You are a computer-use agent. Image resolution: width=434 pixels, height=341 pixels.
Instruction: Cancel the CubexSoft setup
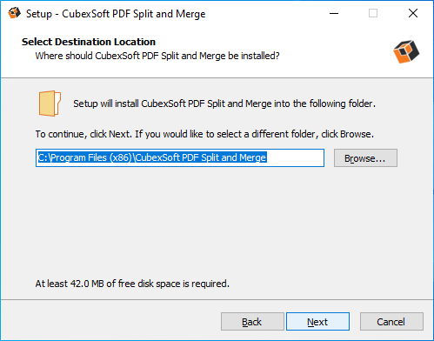point(391,322)
